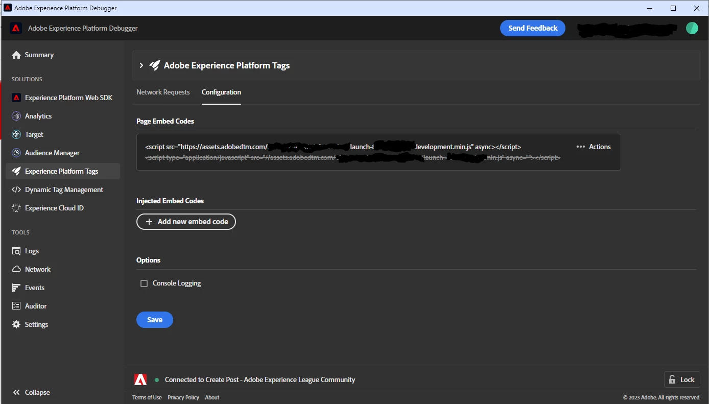Switch to the Network Requests tab
Viewport: 709px width, 404px height.
coord(163,92)
